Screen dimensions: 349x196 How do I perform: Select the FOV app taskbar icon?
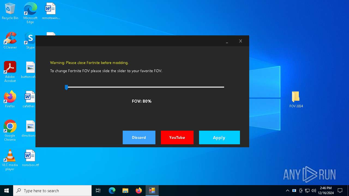152,191
